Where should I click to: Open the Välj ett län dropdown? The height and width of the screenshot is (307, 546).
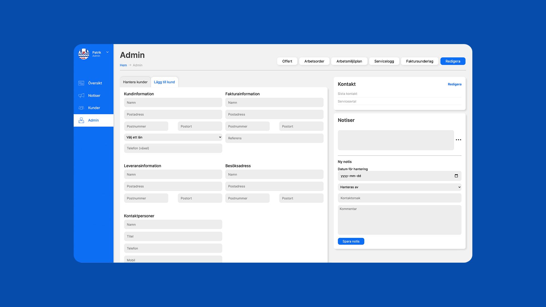(x=173, y=137)
